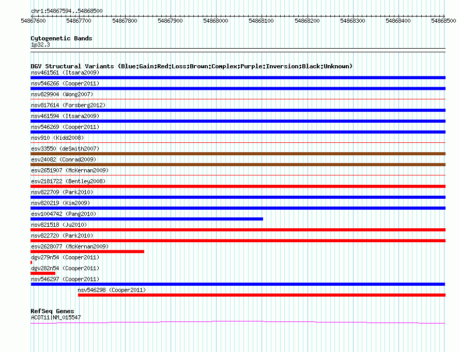Click the 54867800 ruler position
The height and width of the screenshot is (352, 460).
pyautogui.click(x=125, y=21)
